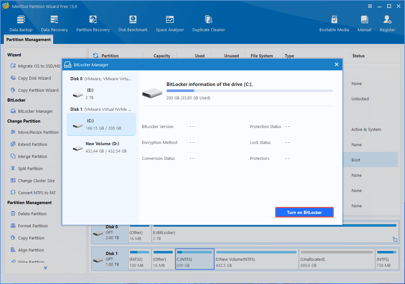Click the Disk 1 GPT 1.00 TB label

(110, 259)
